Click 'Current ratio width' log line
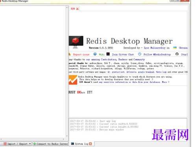The image size is (196, 147). point(104,124)
